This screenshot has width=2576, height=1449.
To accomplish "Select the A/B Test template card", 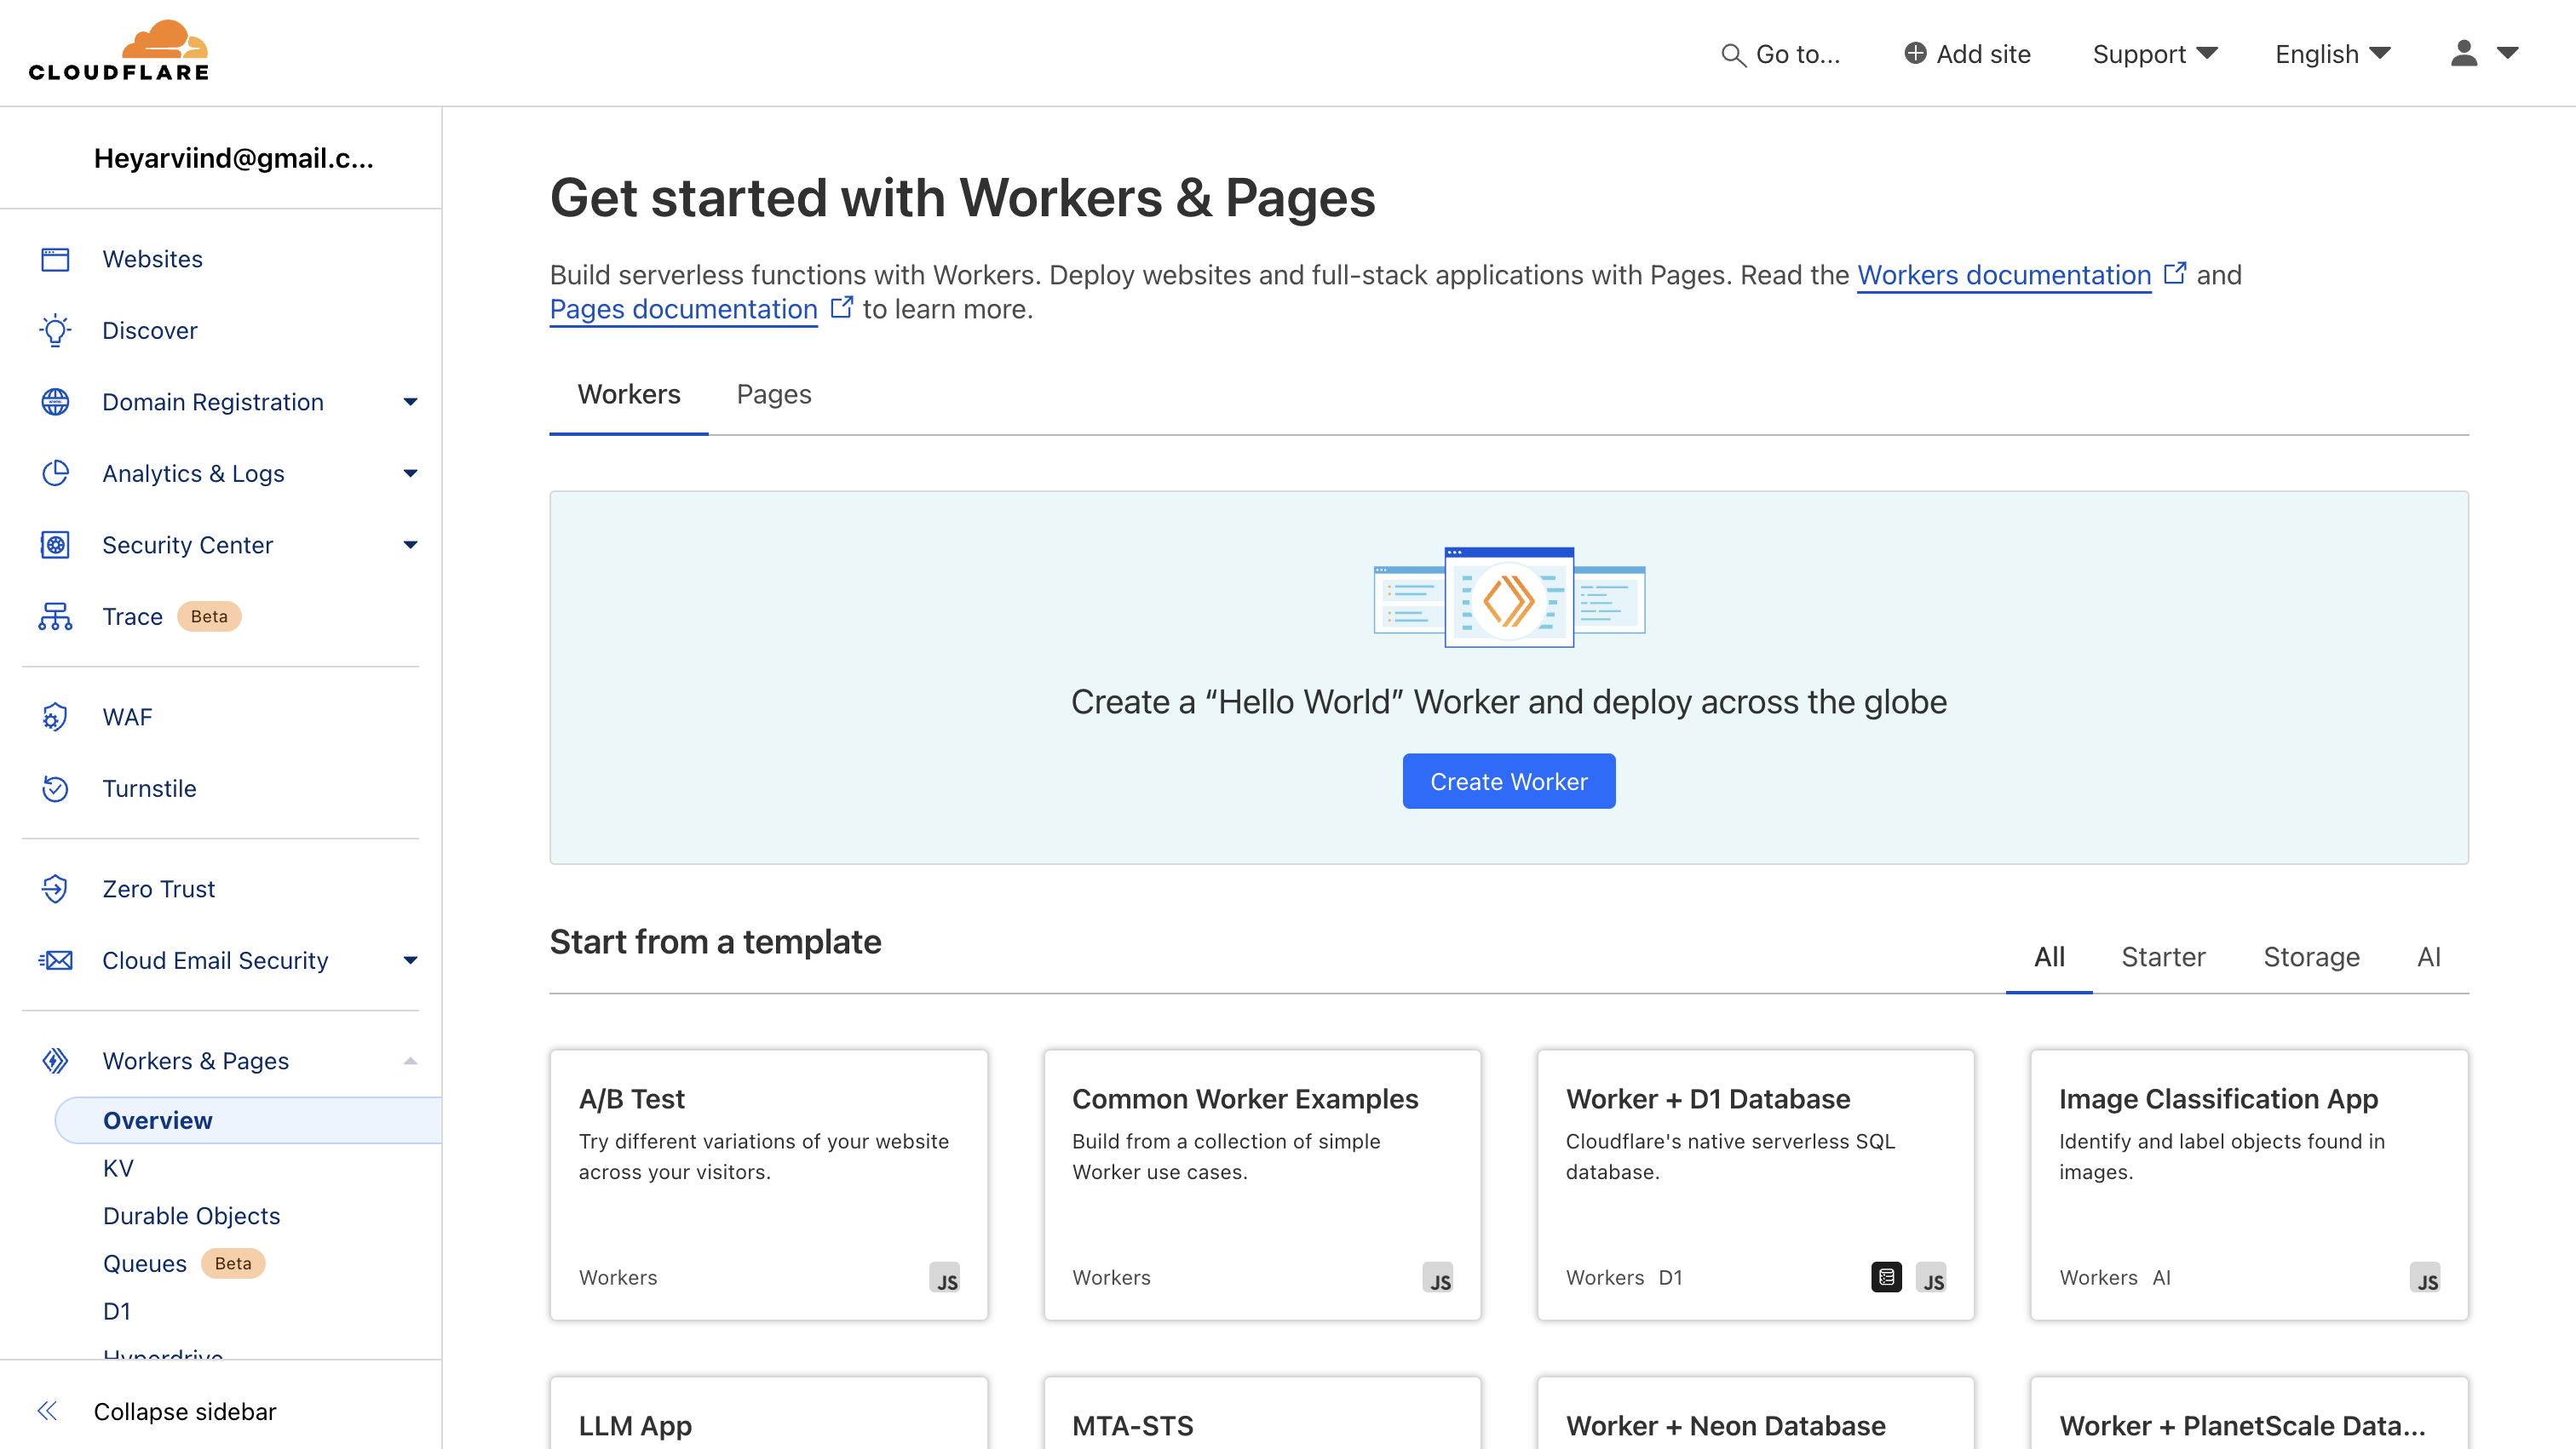I will [x=768, y=1185].
